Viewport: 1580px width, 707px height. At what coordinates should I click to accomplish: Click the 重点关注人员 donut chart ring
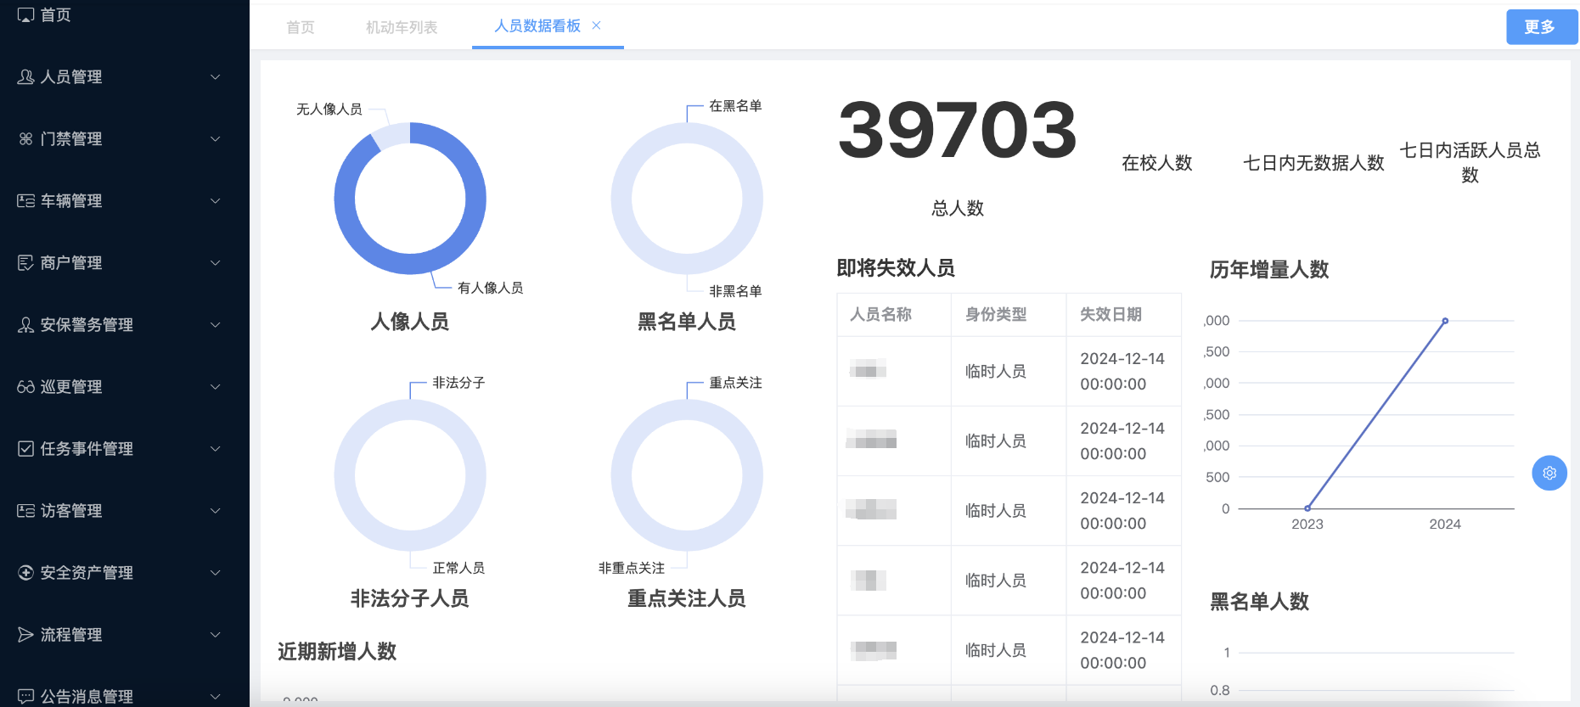687,410
